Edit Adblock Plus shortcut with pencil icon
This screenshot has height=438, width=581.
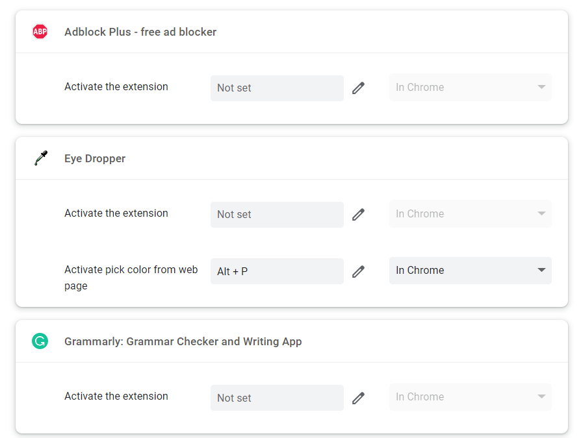tap(358, 88)
